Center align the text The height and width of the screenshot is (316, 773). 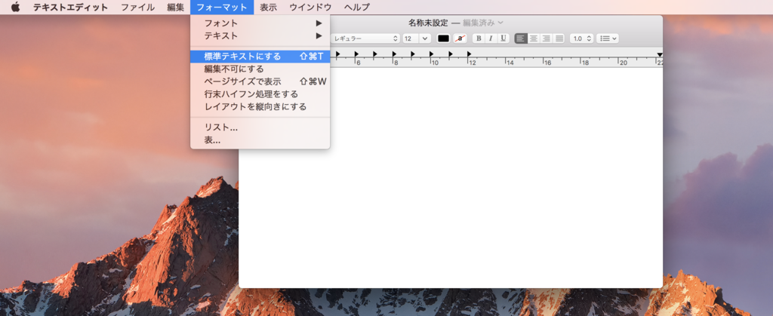[x=534, y=38]
